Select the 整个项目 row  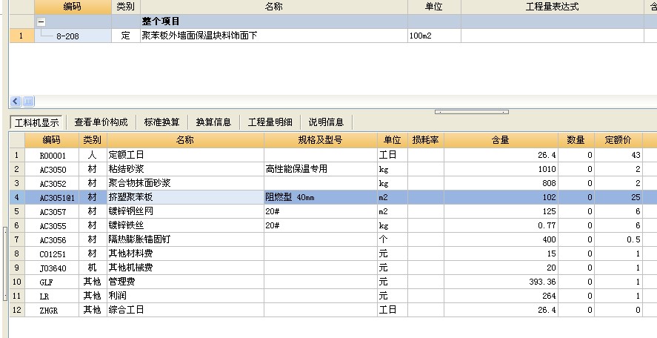pos(333,21)
